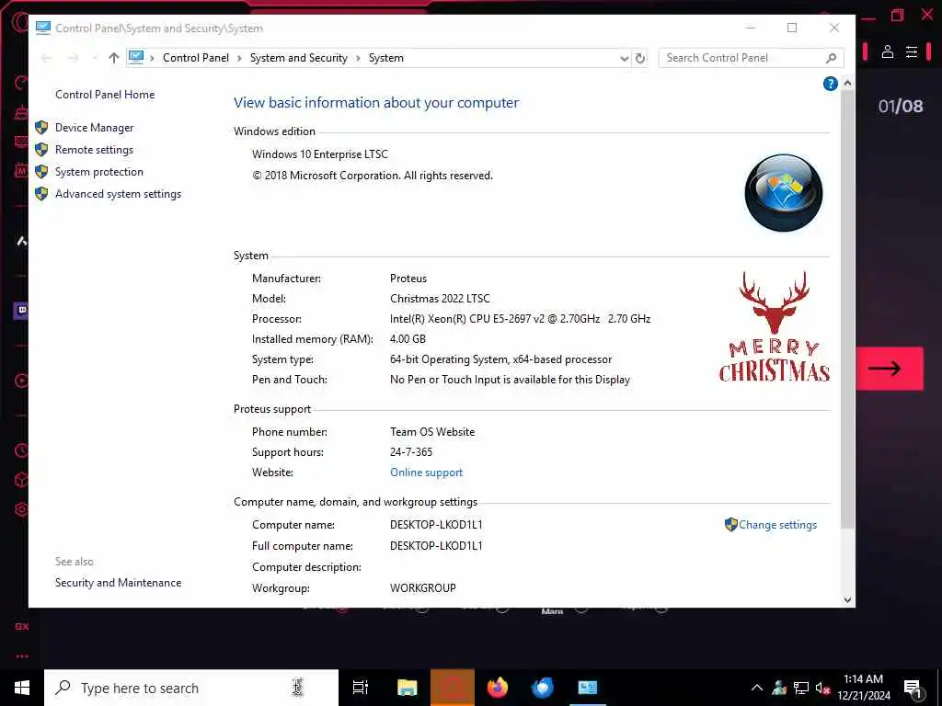Open the address bar history dropdown
Viewport: 942px width, 706px height.
click(x=625, y=58)
